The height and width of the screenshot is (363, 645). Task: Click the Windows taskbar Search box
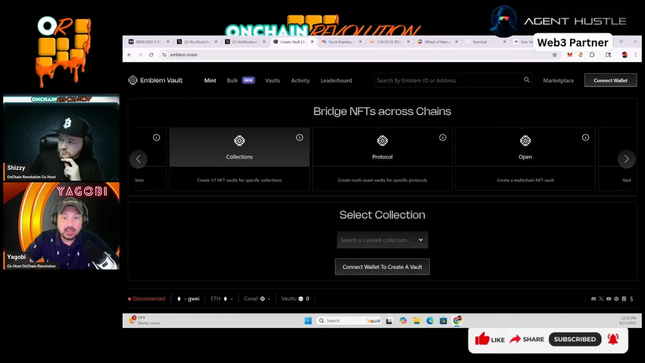click(x=349, y=321)
